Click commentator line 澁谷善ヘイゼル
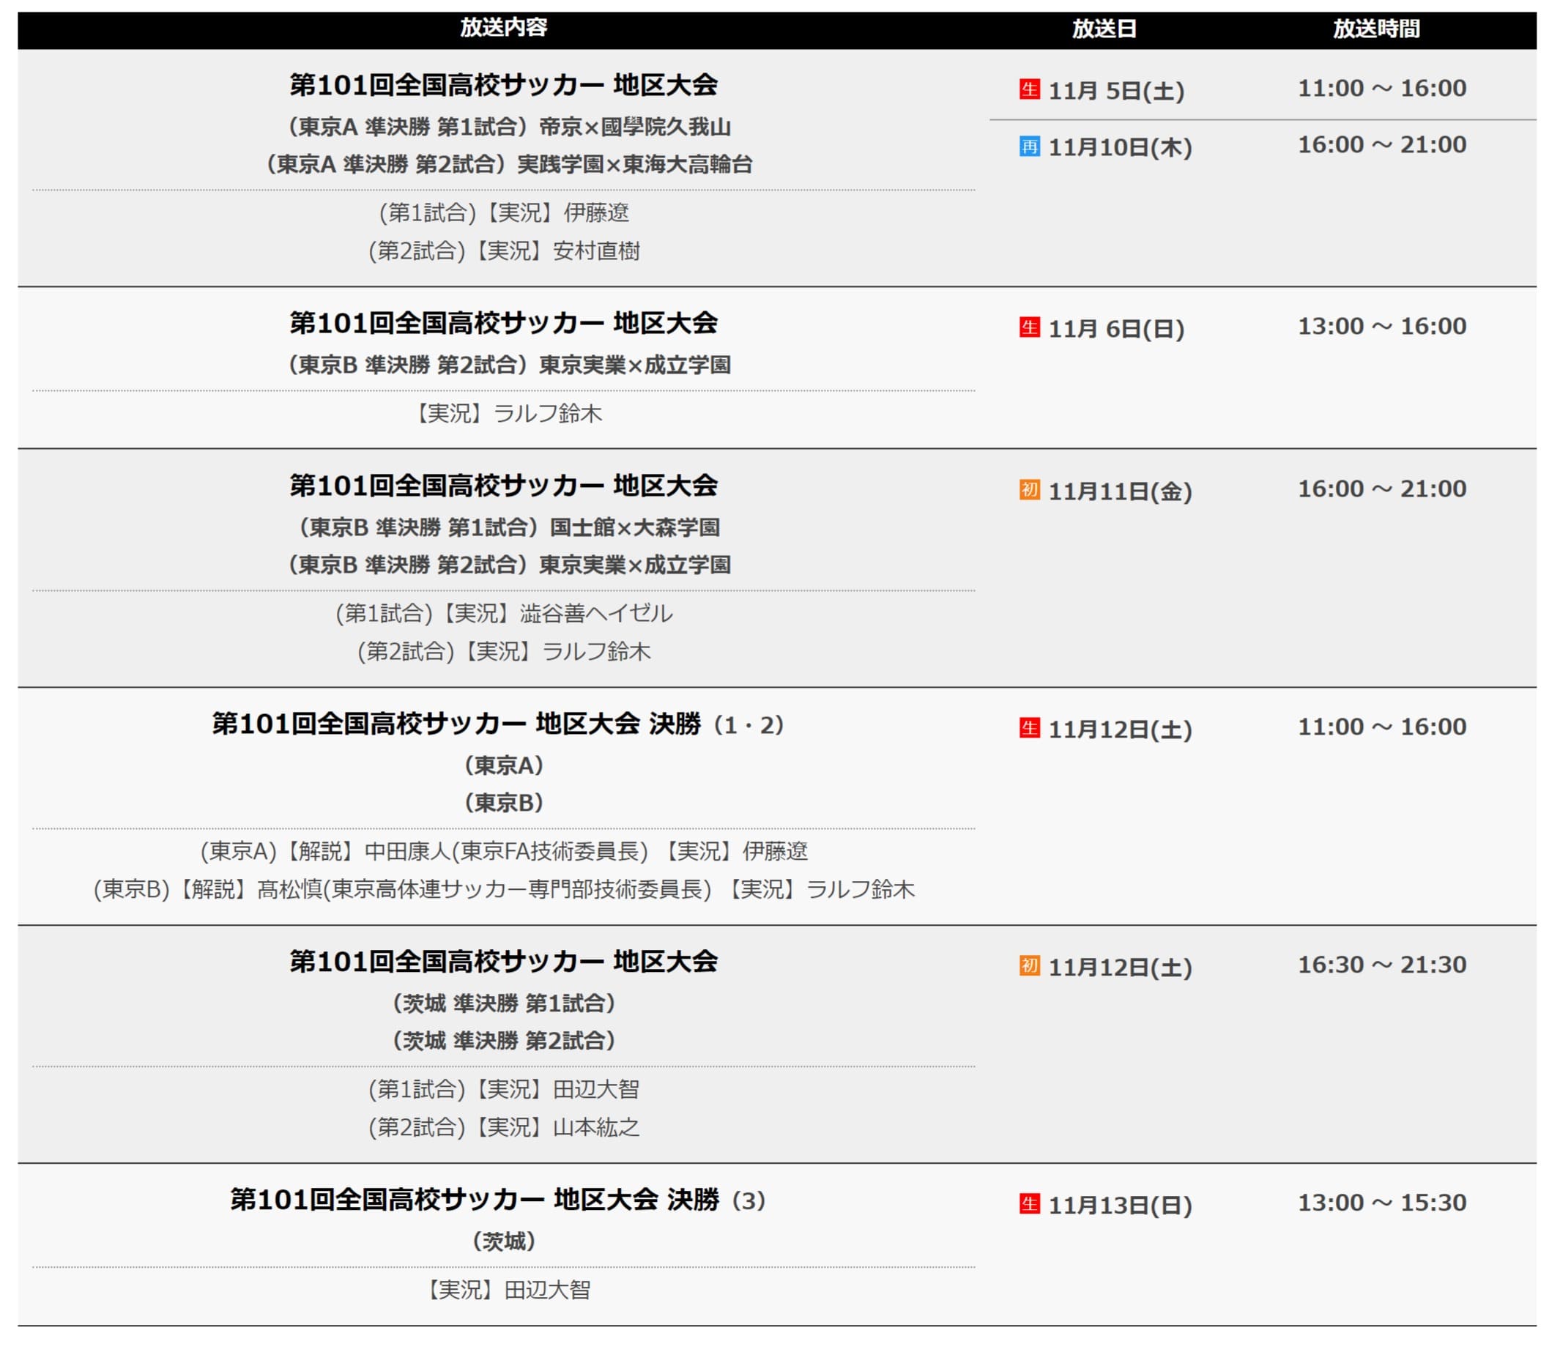 point(503,614)
